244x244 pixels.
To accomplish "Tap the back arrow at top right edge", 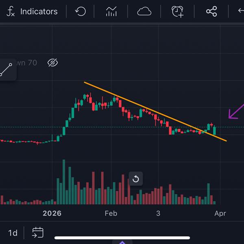I will 241,11.
